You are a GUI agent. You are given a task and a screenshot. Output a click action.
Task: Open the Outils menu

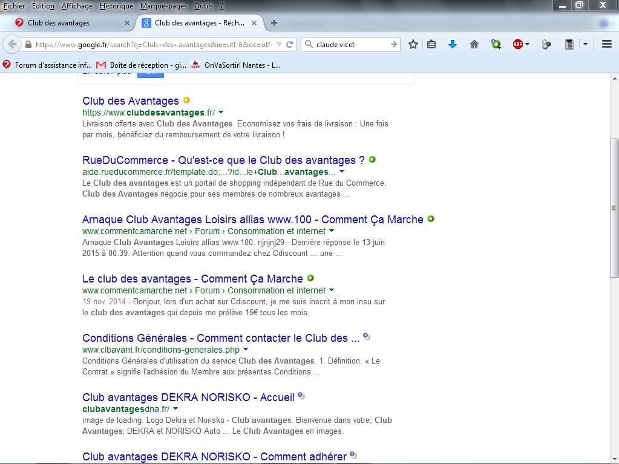point(203,6)
